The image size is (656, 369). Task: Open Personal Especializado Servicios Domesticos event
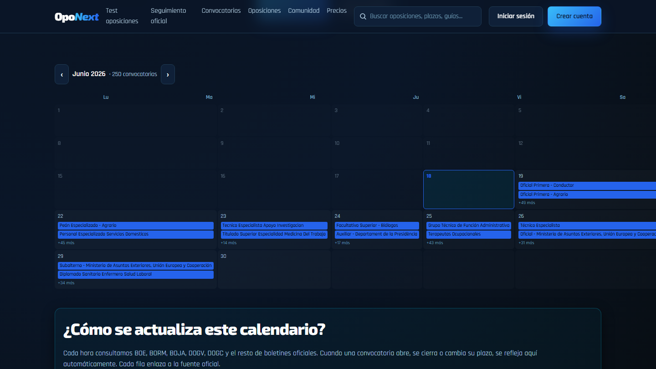136,234
